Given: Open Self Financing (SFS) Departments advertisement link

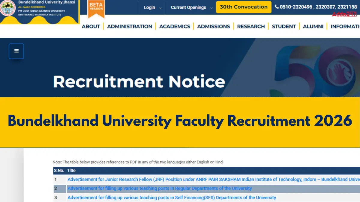Looking at the screenshot, I should click(172, 198).
